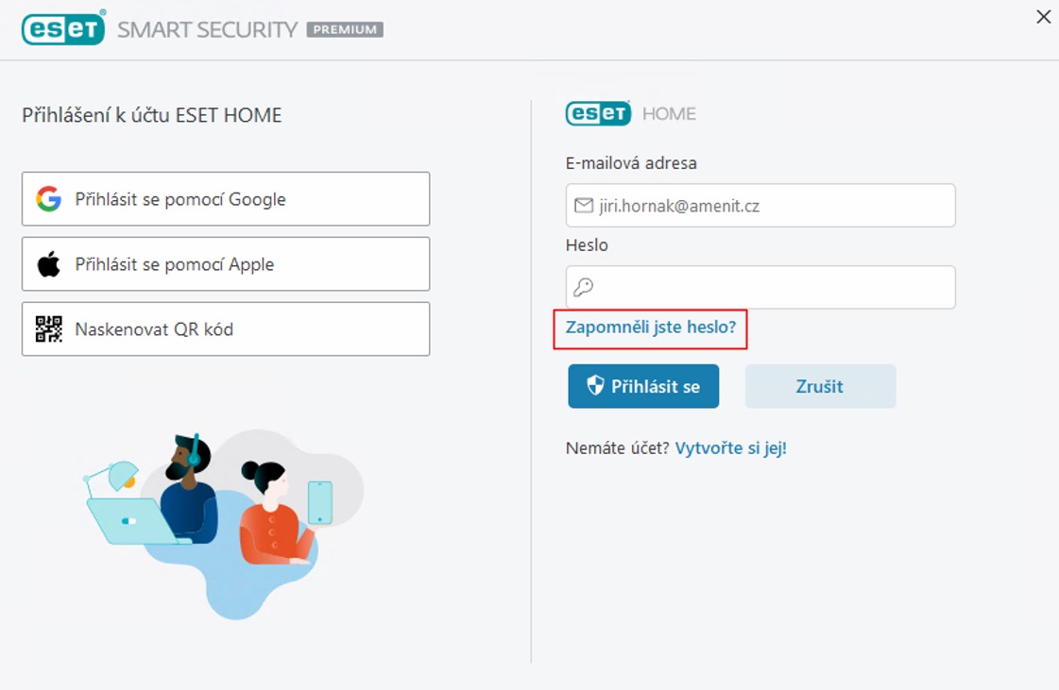Focus the E-mailová adresa input field
Image resolution: width=1059 pixels, height=690 pixels.
coord(760,205)
